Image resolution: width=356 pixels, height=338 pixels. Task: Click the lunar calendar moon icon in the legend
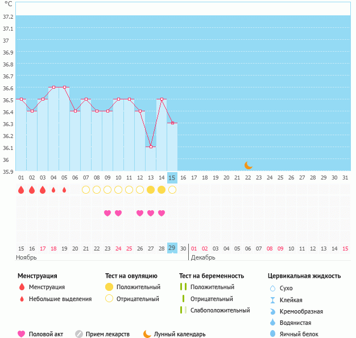point(147,334)
